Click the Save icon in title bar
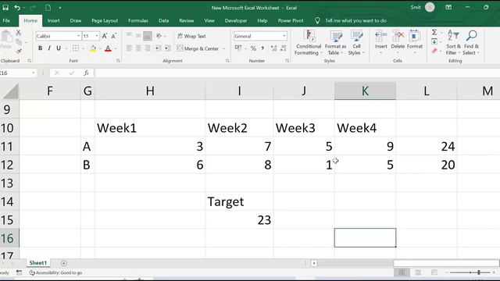500x281 pixels. [x=5, y=8]
